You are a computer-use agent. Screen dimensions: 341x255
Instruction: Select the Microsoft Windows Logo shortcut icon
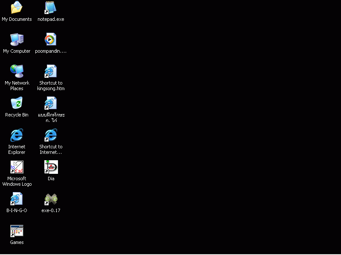(17, 167)
